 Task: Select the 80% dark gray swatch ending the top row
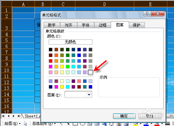[90, 50]
